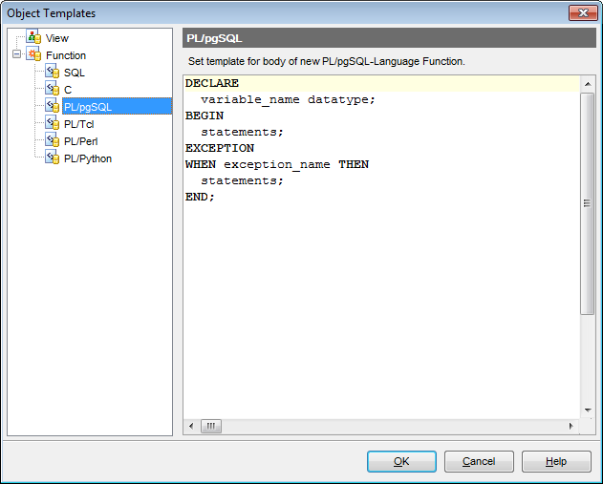Close the Object Templates dialog
The image size is (603, 484).
pyautogui.click(x=583, y=13)
